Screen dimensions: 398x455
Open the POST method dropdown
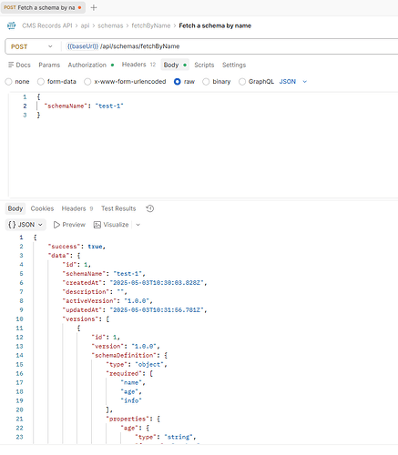tap(32, 46)
